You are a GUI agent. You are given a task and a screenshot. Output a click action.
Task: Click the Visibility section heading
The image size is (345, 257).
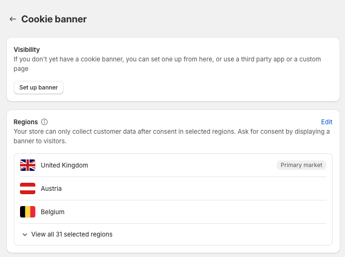[x=27, y=49]
